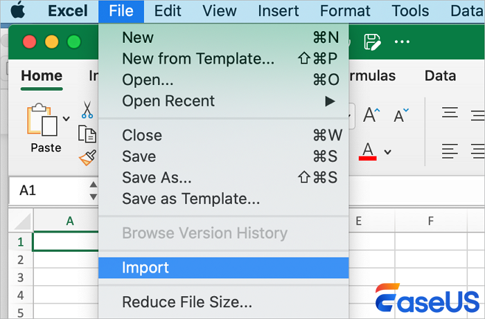Click the highlighted Import menu item
The height and width of the screenshot is (319, 485).
click(224, 268)
